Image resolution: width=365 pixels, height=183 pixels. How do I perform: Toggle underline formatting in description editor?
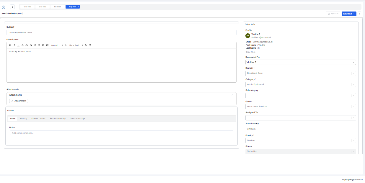pos(18,45)
